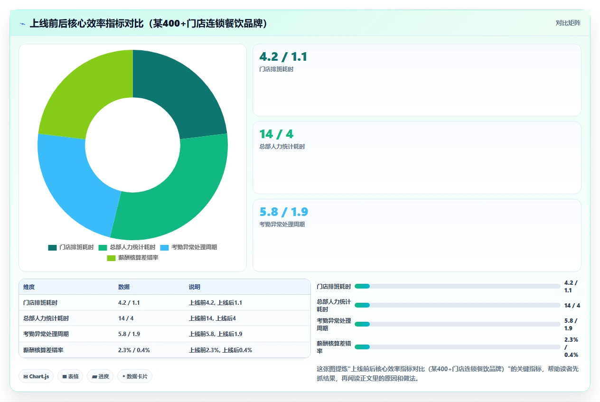Click the icon inside the Chart.js chip

coord(26,377)
